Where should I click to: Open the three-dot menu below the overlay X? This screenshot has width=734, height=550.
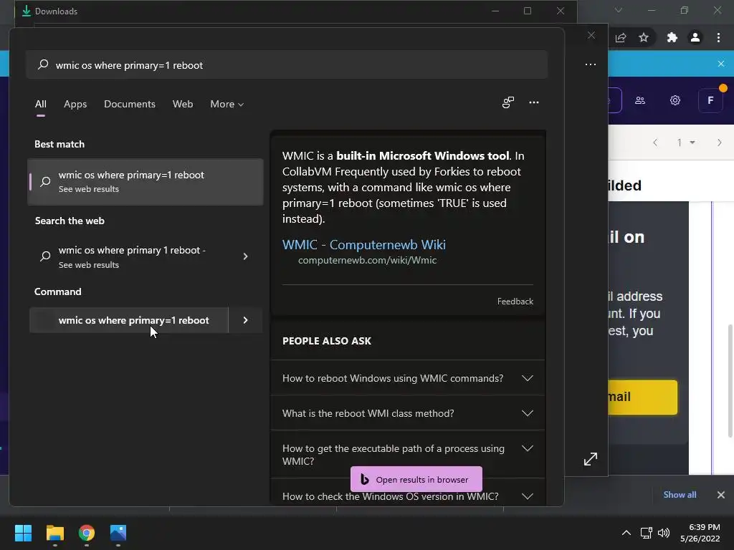click(591, 64)
